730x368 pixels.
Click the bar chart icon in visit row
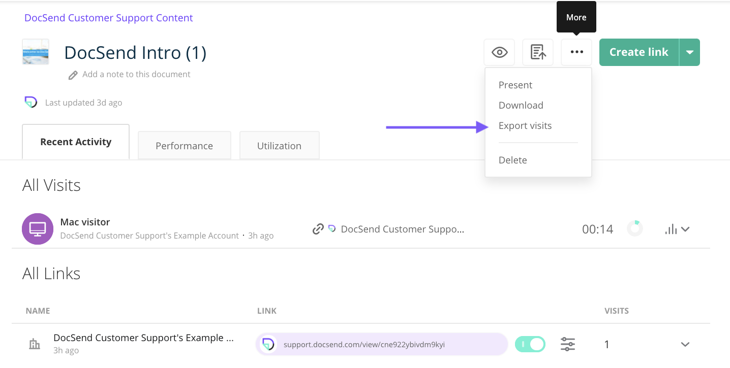(x=671, y=229)
